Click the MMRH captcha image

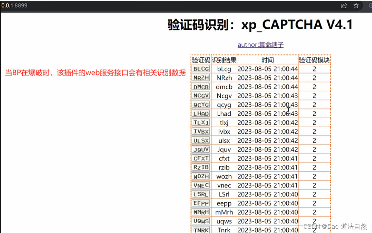[x=201, y=212]
